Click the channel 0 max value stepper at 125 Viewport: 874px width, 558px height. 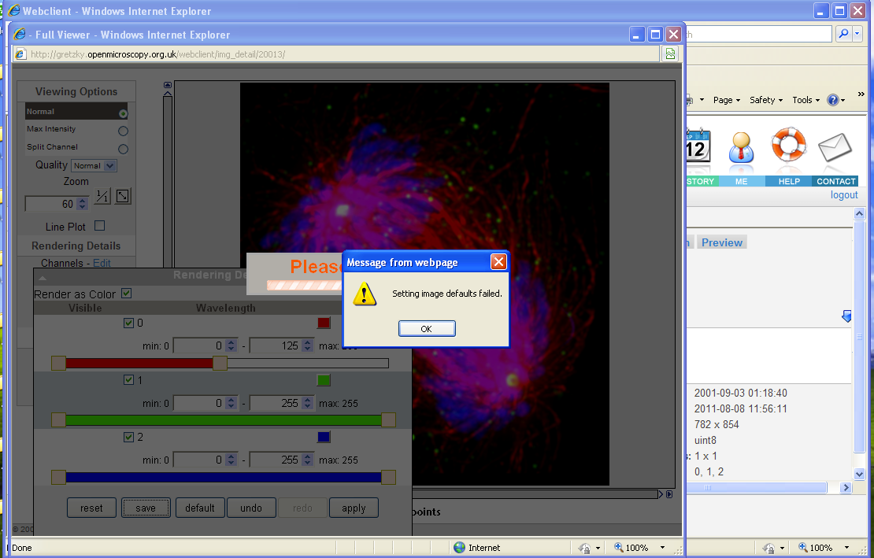307,346
